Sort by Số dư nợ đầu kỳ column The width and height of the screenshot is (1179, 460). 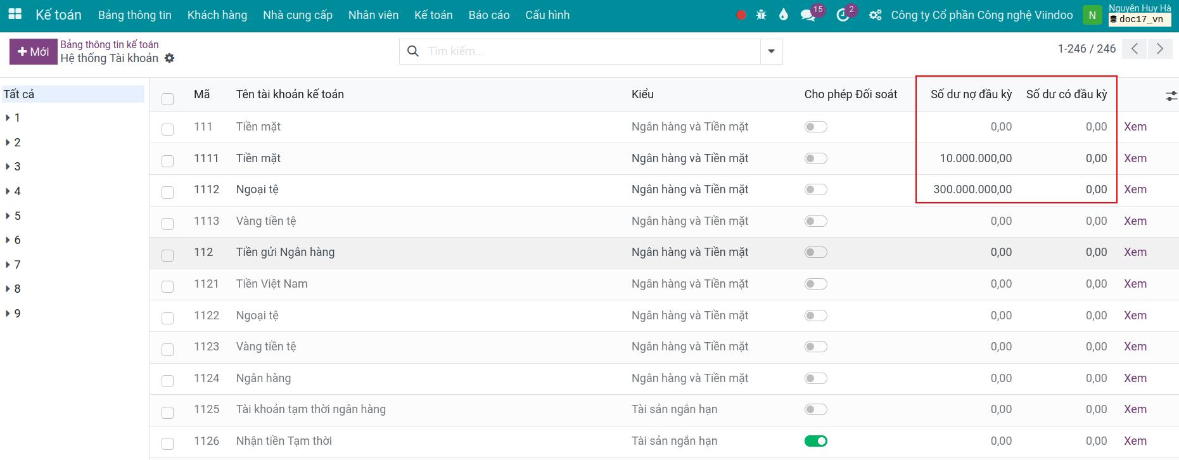click(x=971, y=94)
